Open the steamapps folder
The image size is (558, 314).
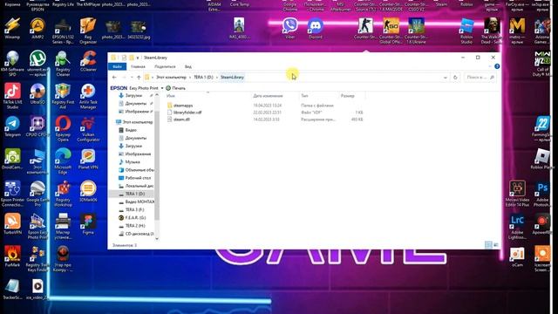click(x=180, y=106)
